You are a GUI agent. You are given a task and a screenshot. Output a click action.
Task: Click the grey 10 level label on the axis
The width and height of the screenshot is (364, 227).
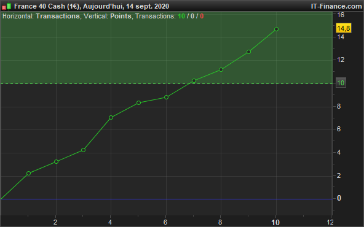[x=341, y=83]
